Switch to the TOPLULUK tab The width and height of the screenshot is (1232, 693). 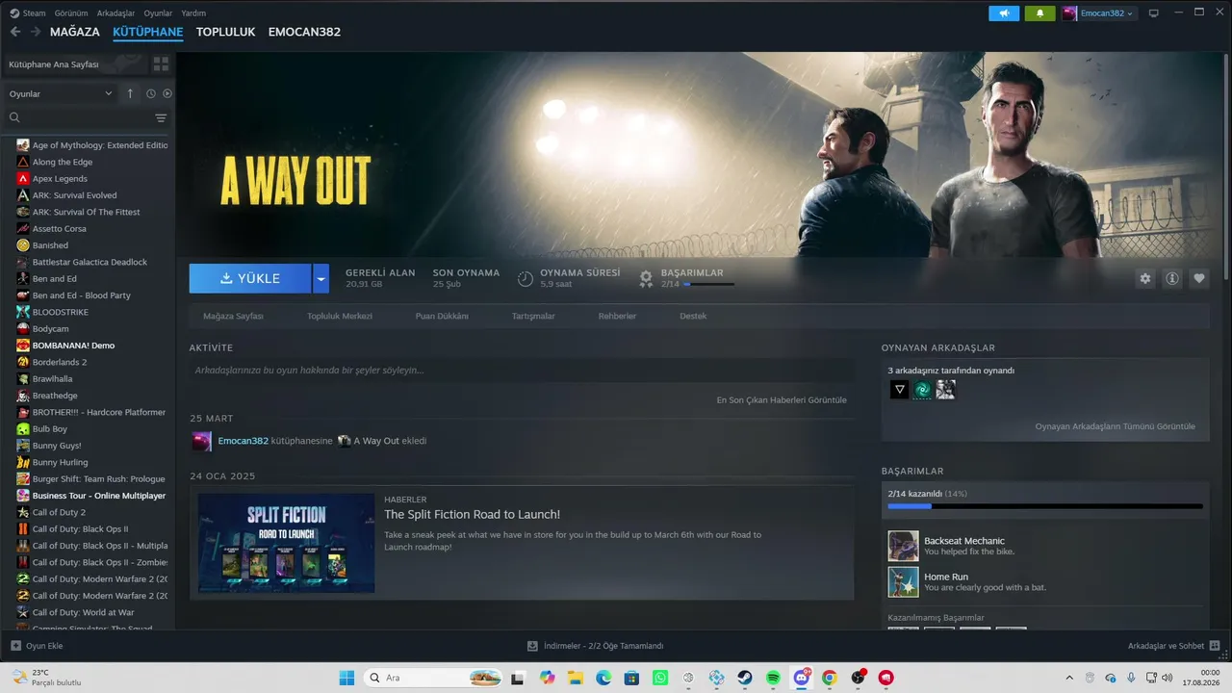click(225, 32)
